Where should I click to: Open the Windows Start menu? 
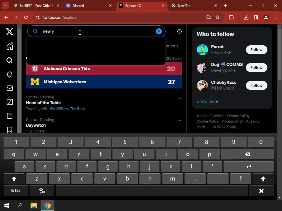coord(7,206)
